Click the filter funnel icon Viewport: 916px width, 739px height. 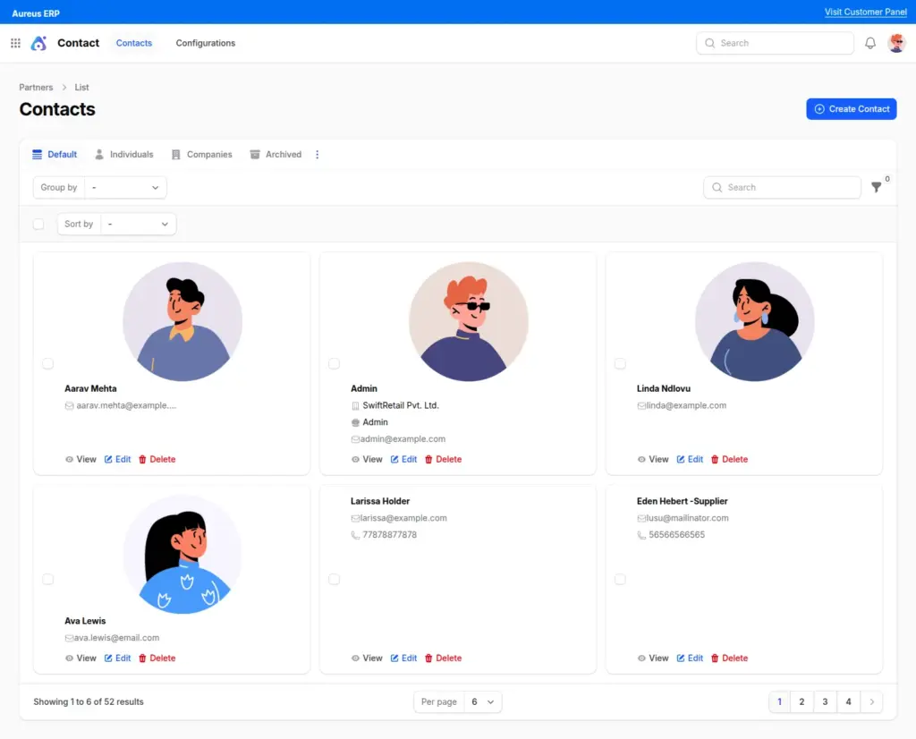point(877,188)
